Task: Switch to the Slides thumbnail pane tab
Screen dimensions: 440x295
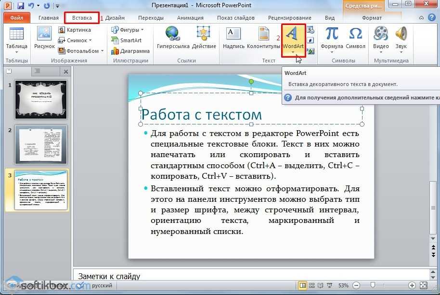Action: [9, 71]
